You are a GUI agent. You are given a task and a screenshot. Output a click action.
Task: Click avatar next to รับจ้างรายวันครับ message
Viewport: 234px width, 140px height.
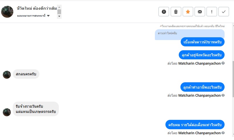coord(7,112)
